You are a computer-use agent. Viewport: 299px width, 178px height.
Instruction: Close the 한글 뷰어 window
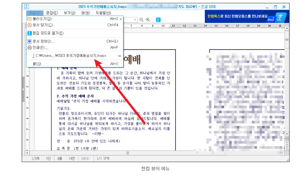284,7
